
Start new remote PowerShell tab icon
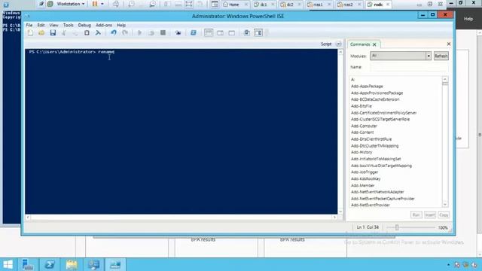[178, 33]
